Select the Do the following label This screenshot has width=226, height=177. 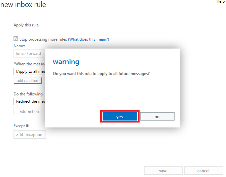coord(28,94)
